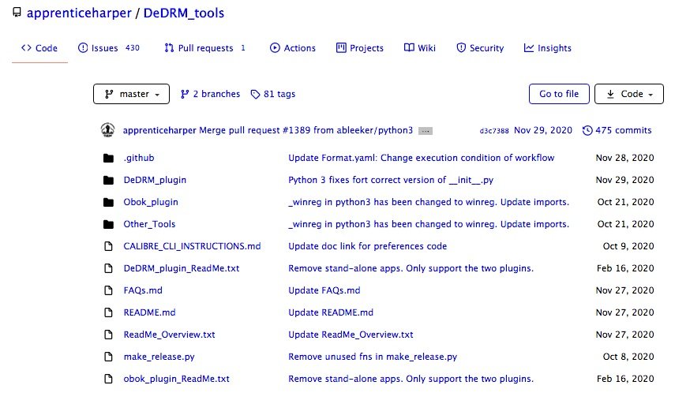Screen dimensions: 675x404
Task: Click the folder icon for Other_Tools
Action: pos(108,225)
